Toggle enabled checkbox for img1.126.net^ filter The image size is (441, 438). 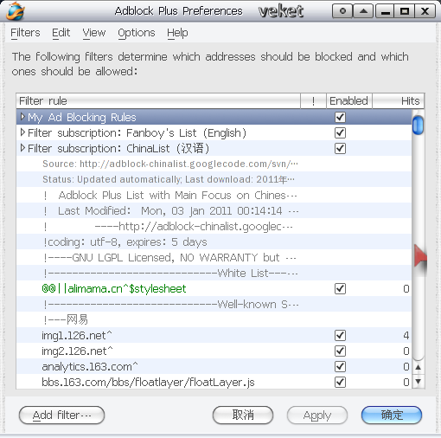[x=340, y=336]
